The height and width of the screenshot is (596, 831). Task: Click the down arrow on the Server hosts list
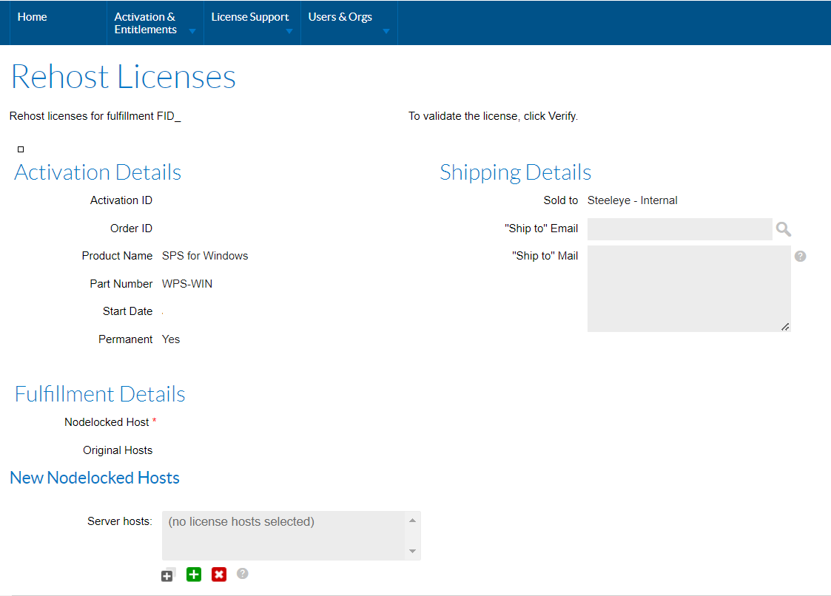(412, 551)
